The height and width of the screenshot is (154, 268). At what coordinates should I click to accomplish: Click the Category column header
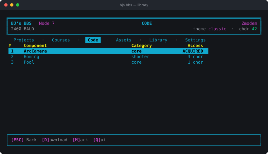[x=141, y=46]
